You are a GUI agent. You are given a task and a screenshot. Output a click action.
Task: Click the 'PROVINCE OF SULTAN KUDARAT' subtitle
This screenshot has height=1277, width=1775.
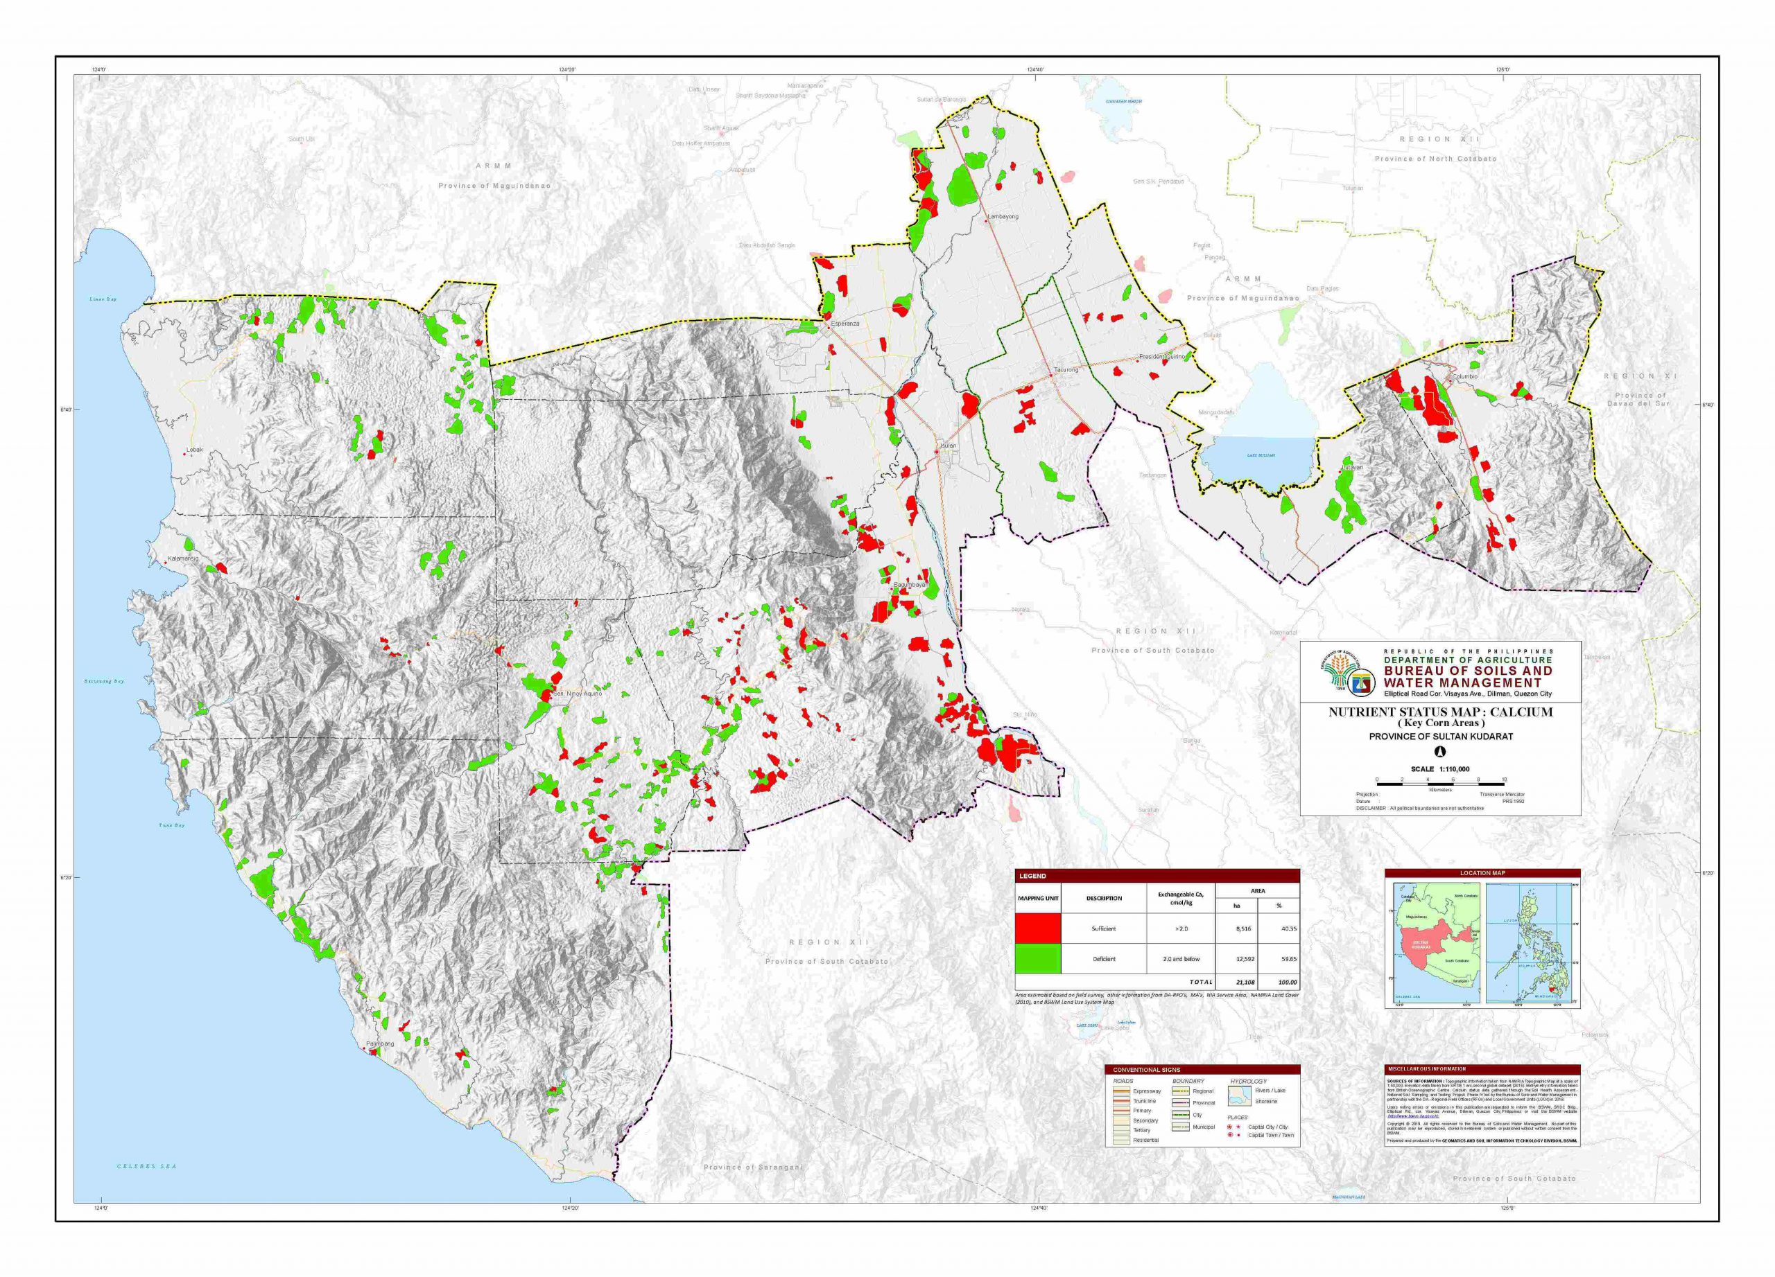[x=1441, y=737]
